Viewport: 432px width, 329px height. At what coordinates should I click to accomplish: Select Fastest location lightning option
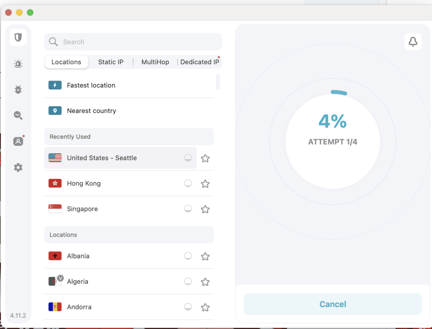point(91,85)
